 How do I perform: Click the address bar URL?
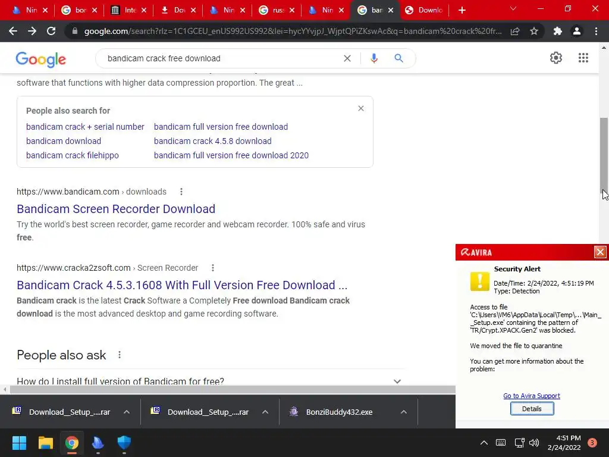[293, 31]
